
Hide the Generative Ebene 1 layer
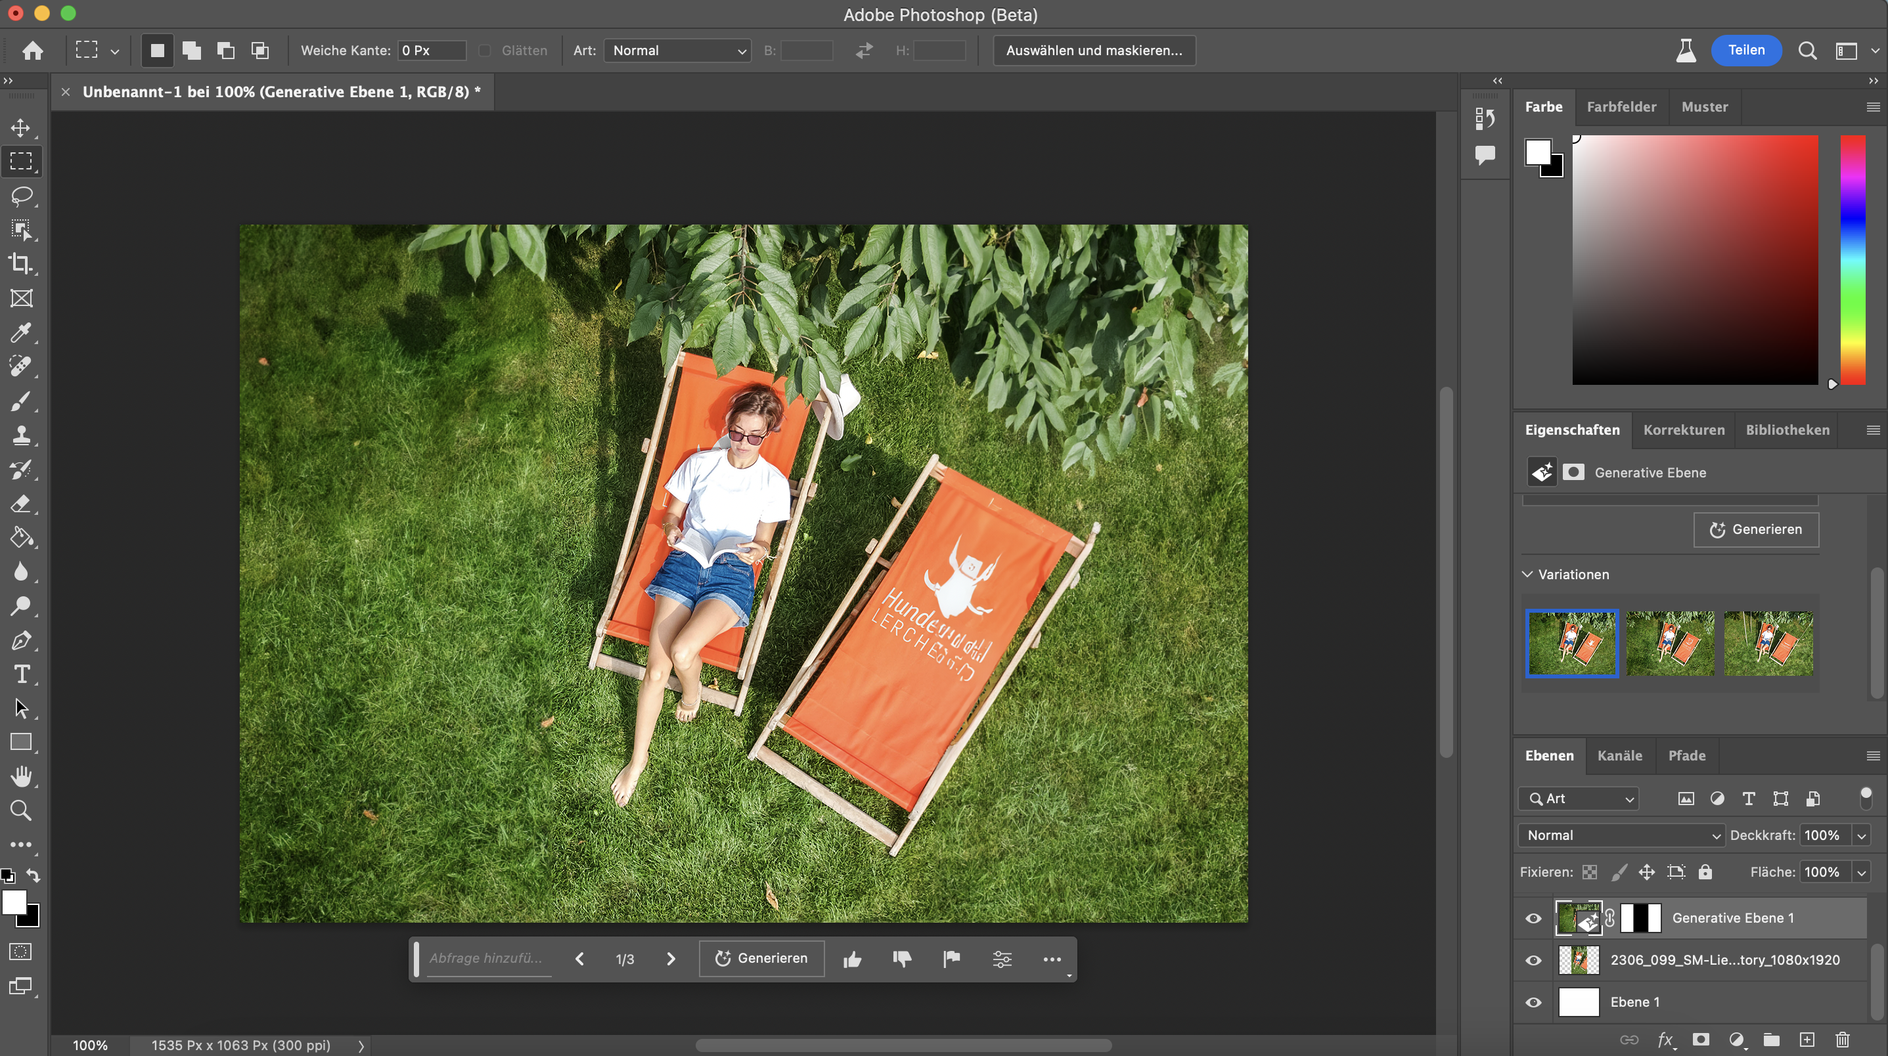[1533, 918]
